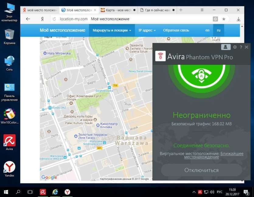
Task: Click the РУС input language indicator
Action: [x=220, y=192]
